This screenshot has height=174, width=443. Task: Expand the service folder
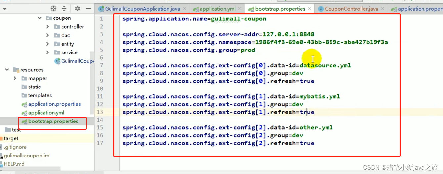click(48, 52)
